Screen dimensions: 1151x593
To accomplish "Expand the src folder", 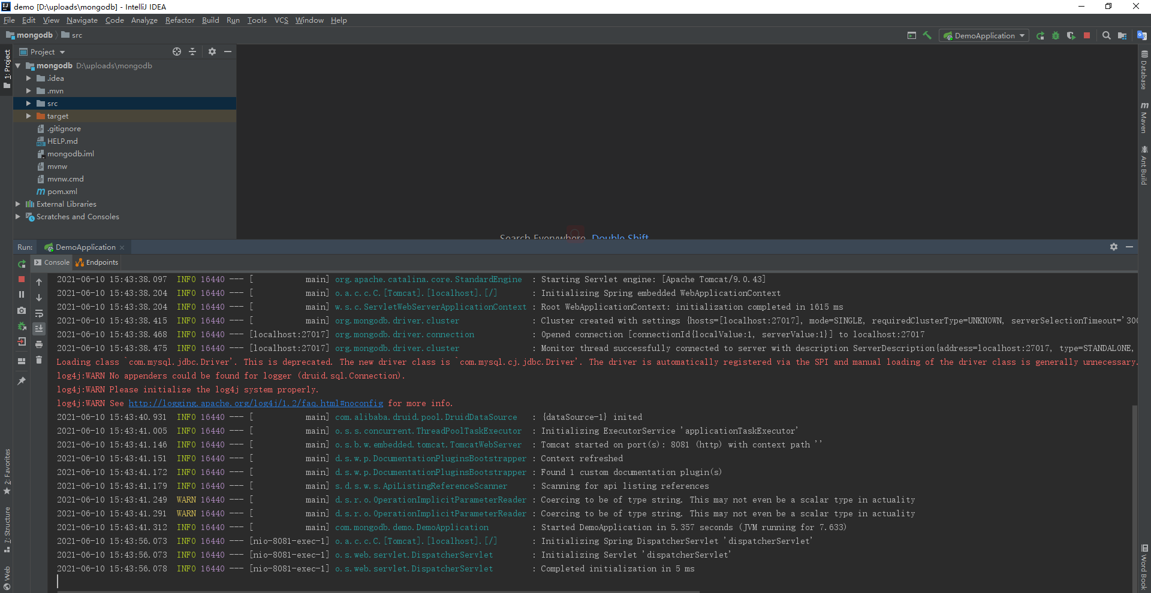I will pyautogui.click(x=28, y=104).
